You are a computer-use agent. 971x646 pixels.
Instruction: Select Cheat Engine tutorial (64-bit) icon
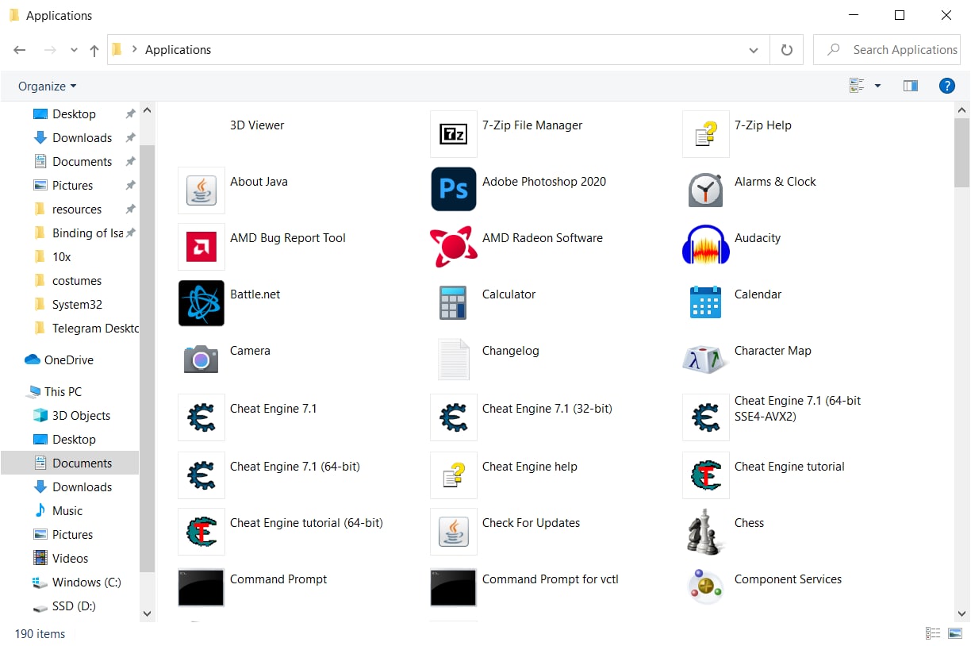pos(201,532)
